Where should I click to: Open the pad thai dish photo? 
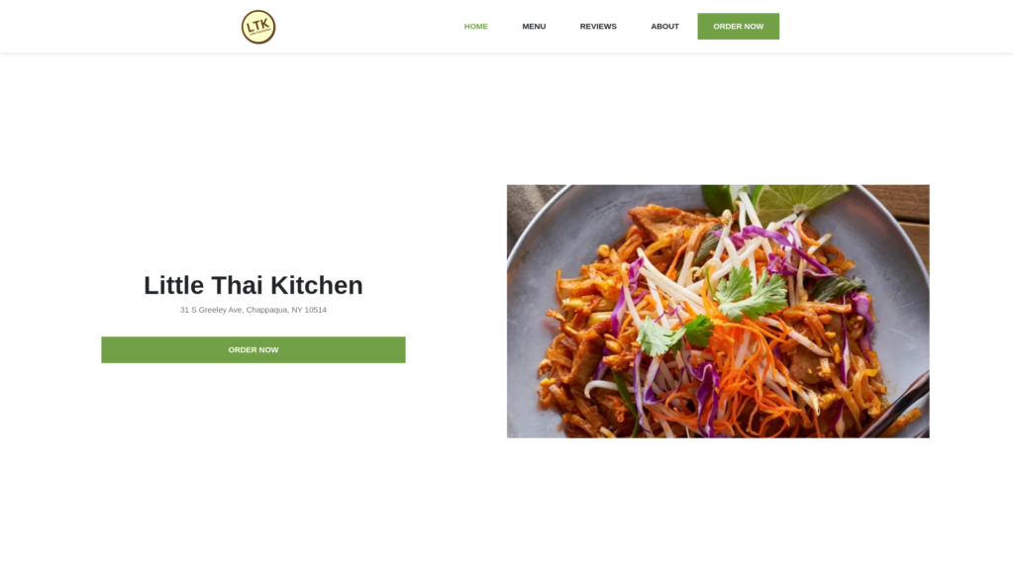point(718,312)
